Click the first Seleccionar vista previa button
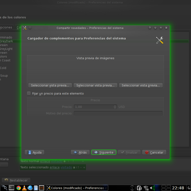191x191 pixels. [50, 85]
